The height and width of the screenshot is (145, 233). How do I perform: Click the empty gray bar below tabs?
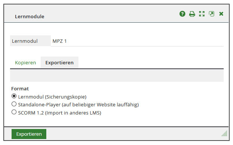pos(117,75)
